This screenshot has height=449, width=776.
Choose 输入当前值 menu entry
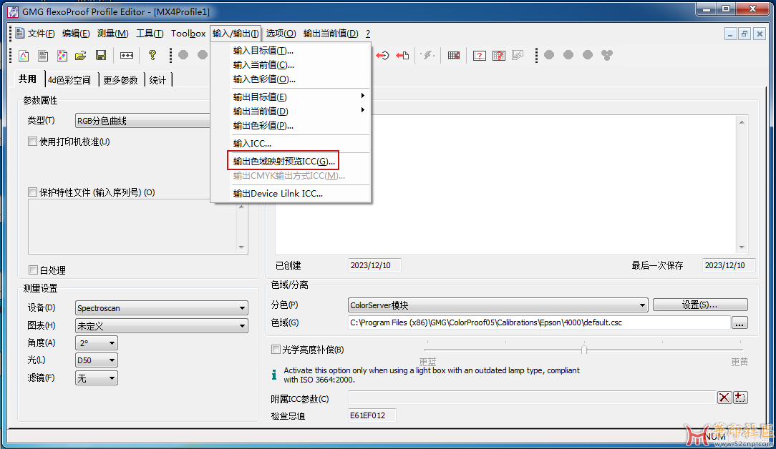[x=300, y=65]
